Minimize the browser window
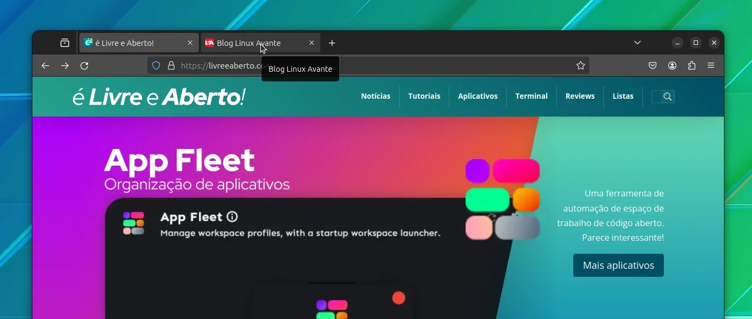752x319 pixels. (x=677, y=43)
